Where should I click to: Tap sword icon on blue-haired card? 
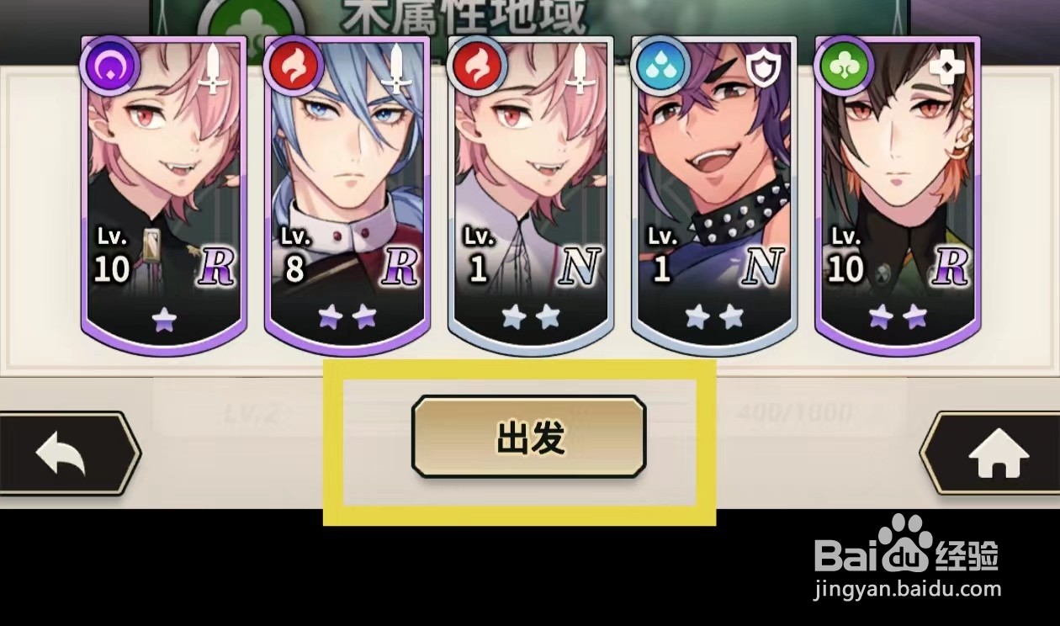point(396,69)
